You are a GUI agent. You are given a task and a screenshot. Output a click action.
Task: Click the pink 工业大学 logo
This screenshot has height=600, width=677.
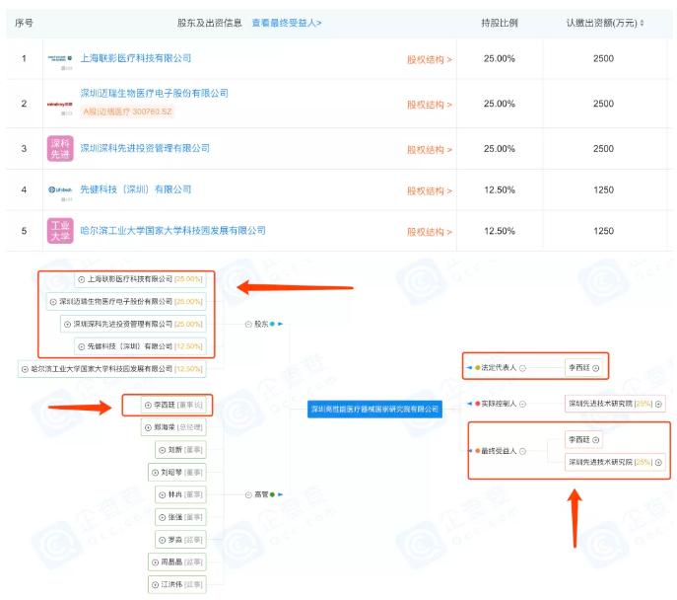(60, 231)
